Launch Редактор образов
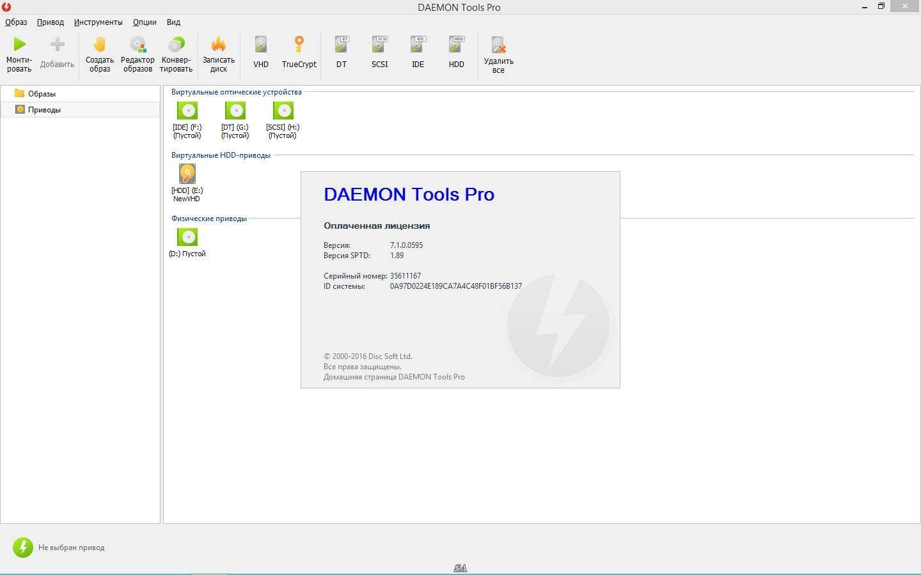This screenshot has width=921, height=575. coord(138,54)
